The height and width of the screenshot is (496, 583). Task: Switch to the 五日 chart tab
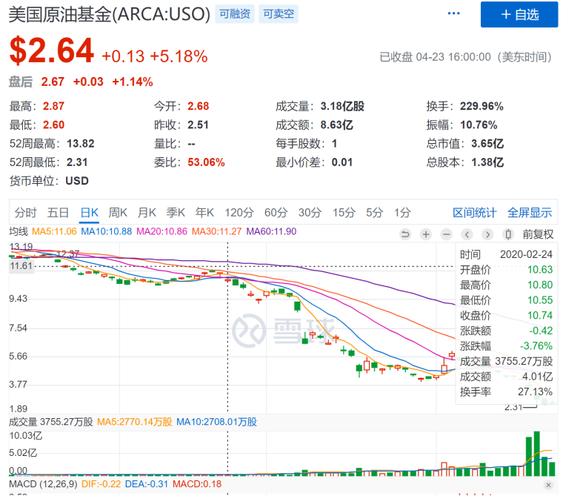tap(58, 213)
